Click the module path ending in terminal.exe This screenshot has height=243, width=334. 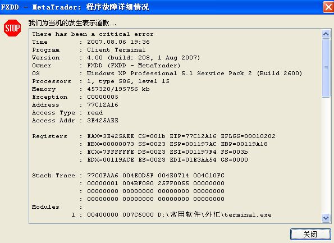[x=214, y=214]
